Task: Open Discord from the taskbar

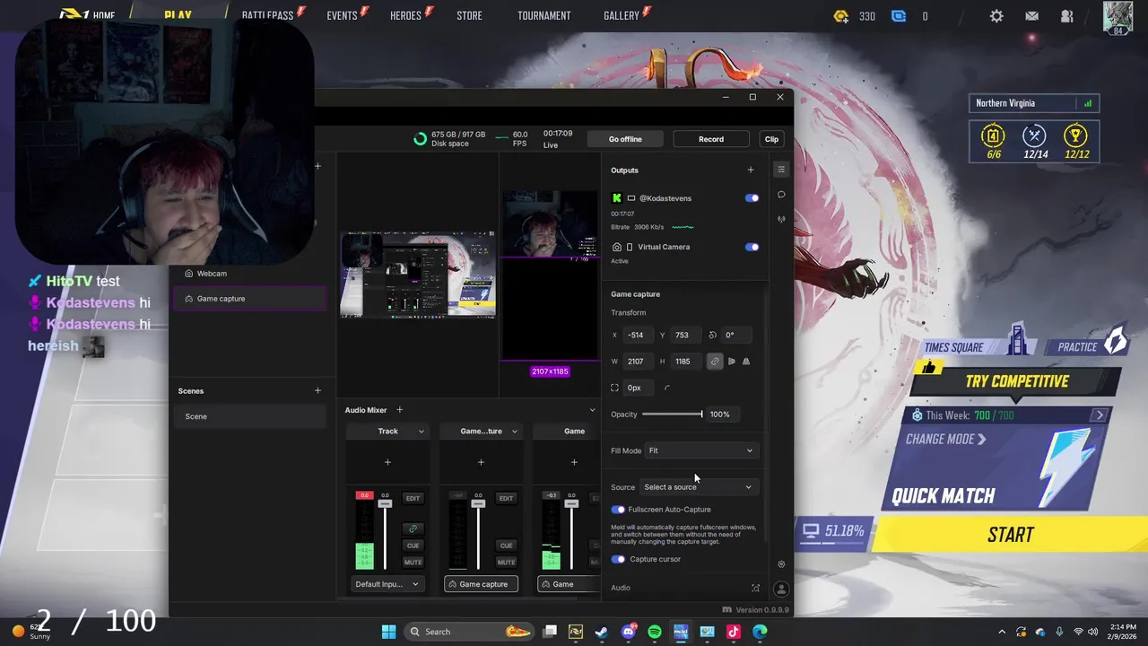Action: coord(629,632)
